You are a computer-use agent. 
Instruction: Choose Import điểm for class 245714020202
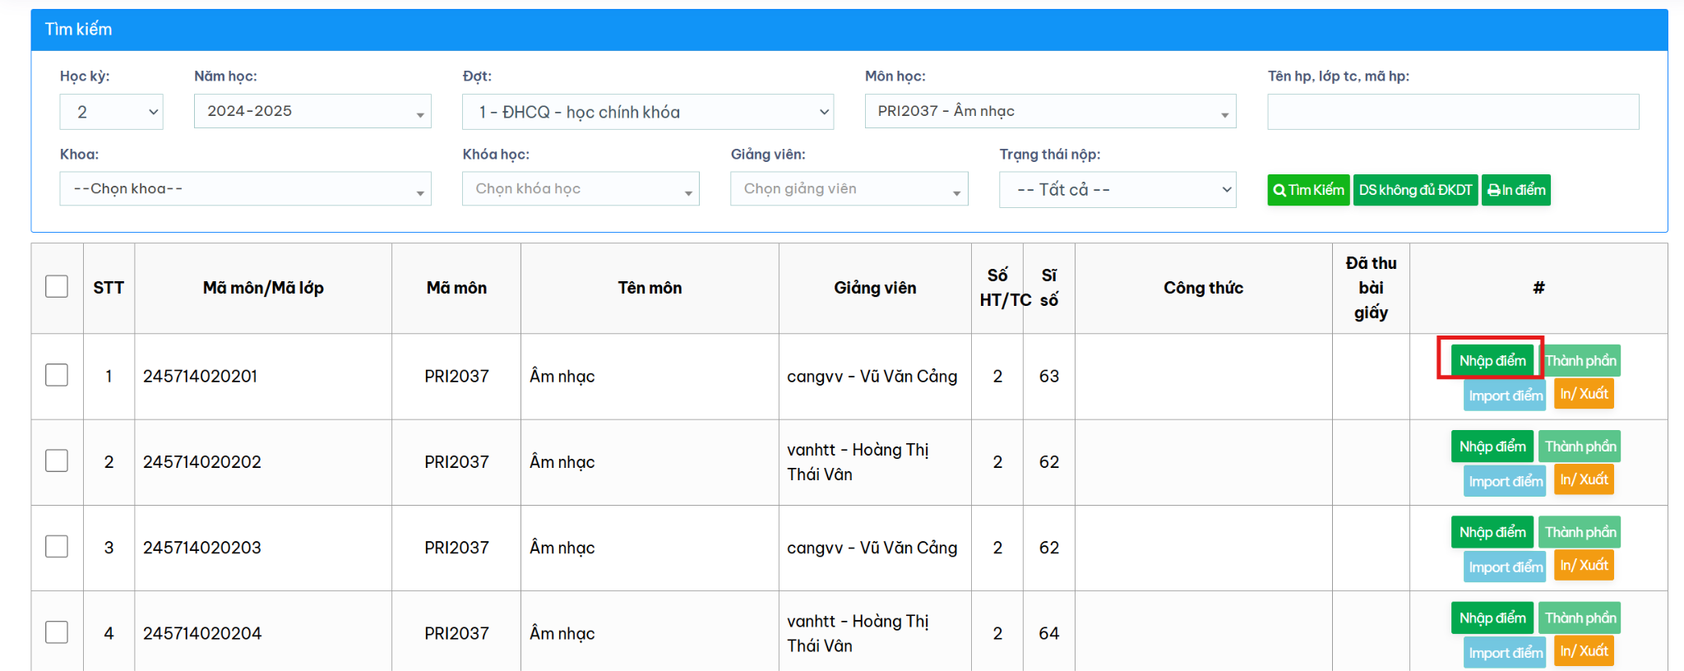[x=1506, y=481]
